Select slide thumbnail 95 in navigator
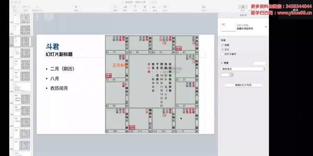This screenshot has width=313, height=156. pyautogui.click(x=22, y=111)
